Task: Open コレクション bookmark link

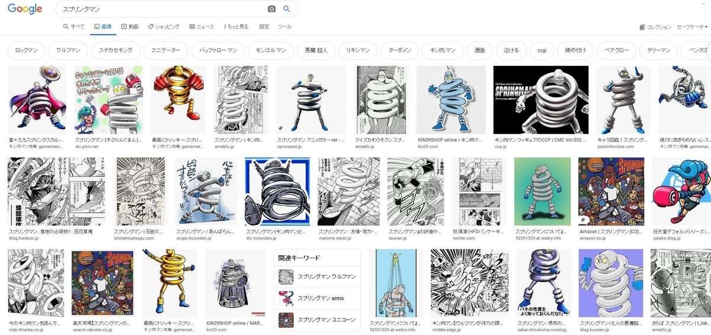Action: pyautogui.click(x=655, y=27)
